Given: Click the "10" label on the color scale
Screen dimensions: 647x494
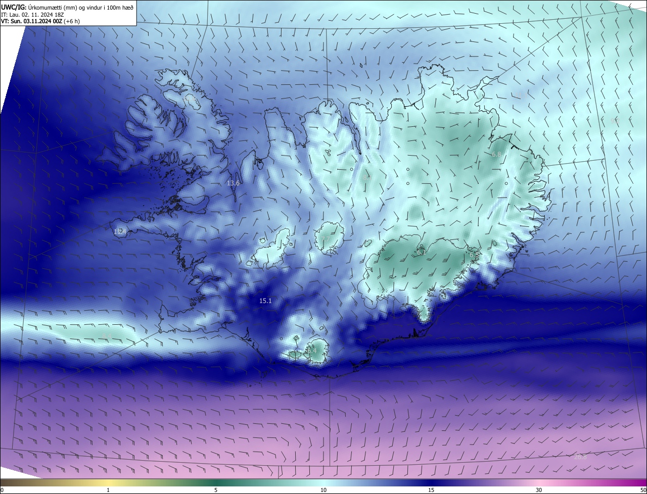Looking at the screenshot, I should point(323,490).
